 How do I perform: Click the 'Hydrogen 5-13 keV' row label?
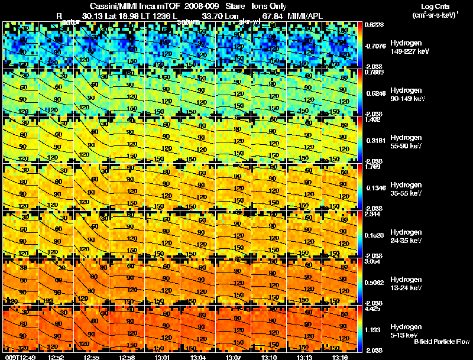[406, 331]
